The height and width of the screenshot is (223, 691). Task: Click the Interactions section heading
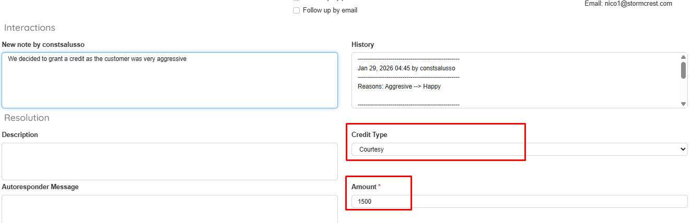(30, 28)
